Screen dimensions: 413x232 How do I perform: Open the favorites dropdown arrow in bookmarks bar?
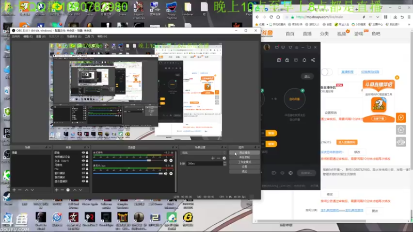[x=267, y=24]
